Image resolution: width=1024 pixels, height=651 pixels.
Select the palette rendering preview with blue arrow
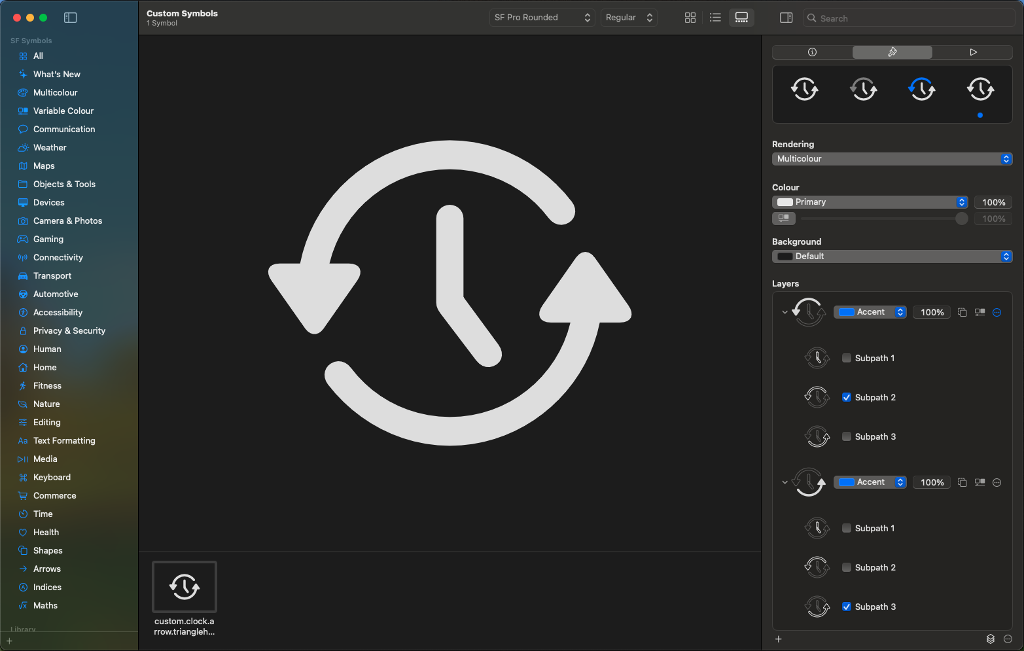[922, 89]
